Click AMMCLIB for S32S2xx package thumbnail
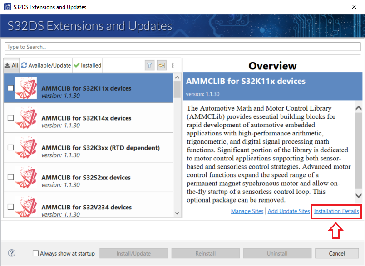The width and height of the screenshot is (365, 266). 26,177
